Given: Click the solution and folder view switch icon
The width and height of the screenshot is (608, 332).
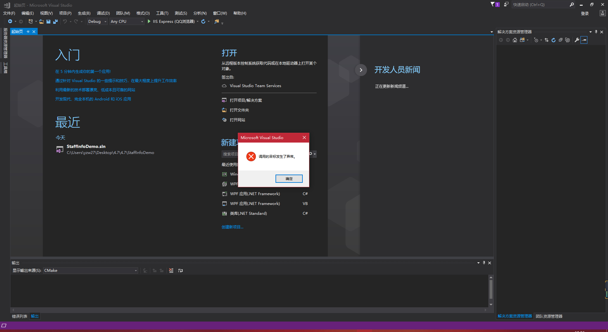Looking at the screenshot, I should (x=522, y=40).
